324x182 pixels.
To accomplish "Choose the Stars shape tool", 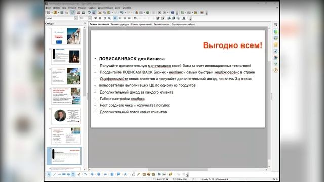I will click(x=125, y=174).
